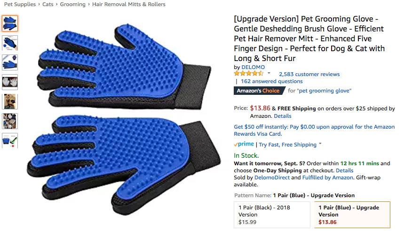Select the second product thumbnail image
The height and width of the screenshot is (231, 404).
click(x=10, y=43)
